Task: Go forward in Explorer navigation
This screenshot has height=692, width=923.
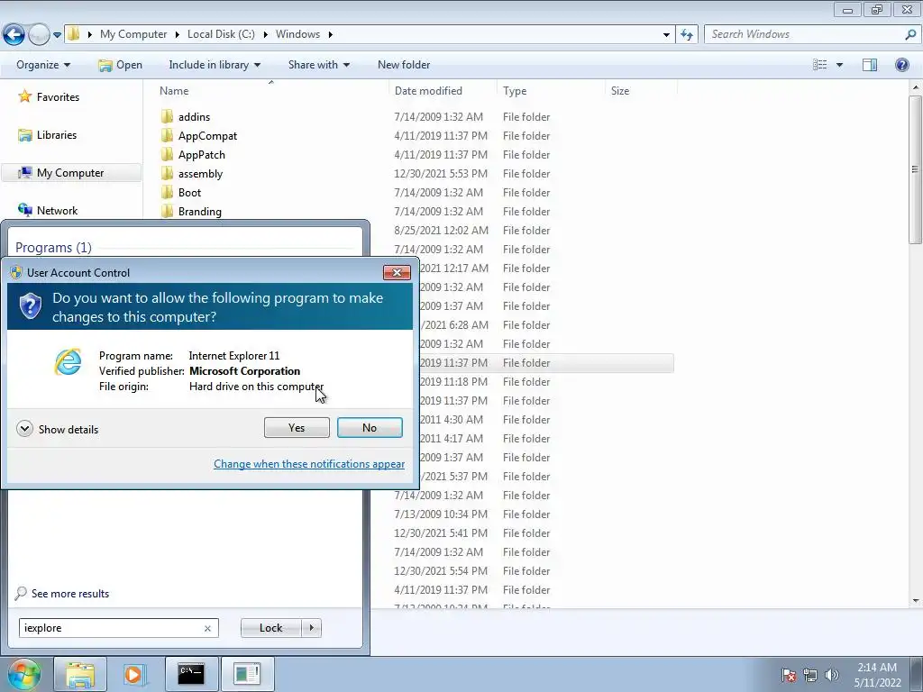Action: pyautogui.click(x=39, y=35)
